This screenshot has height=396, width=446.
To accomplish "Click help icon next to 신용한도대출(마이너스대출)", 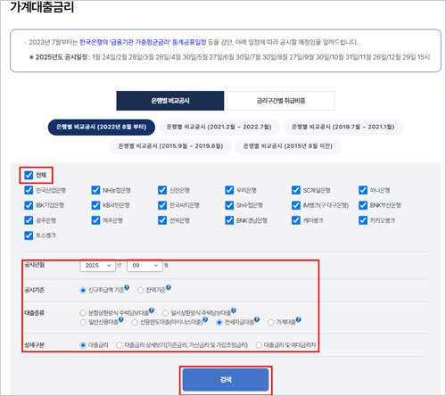I will 205,319.
